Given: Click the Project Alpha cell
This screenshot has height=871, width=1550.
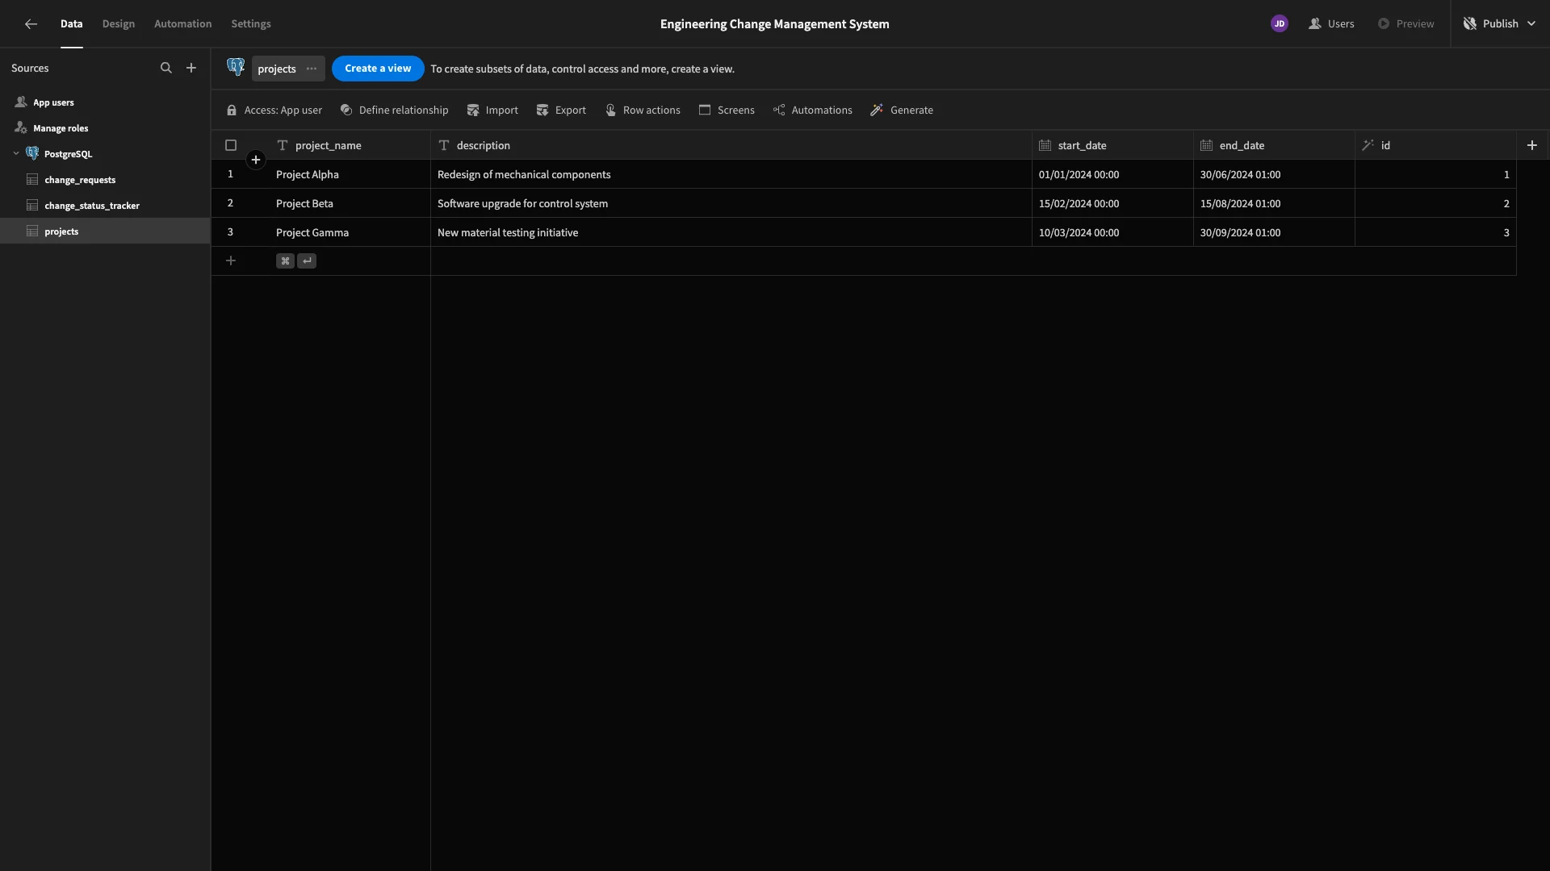Looking at the screenshot, I should point(350,174).
